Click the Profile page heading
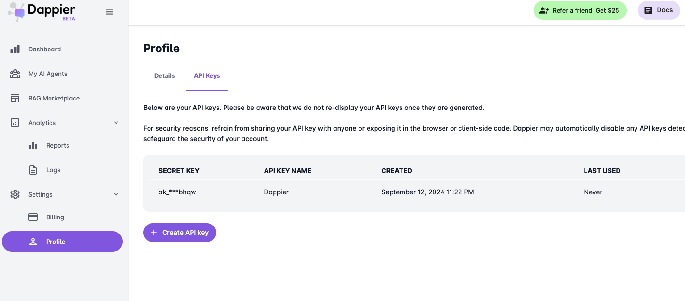The width and height of the screenshot is (685, 301). (x=161, y=49)
